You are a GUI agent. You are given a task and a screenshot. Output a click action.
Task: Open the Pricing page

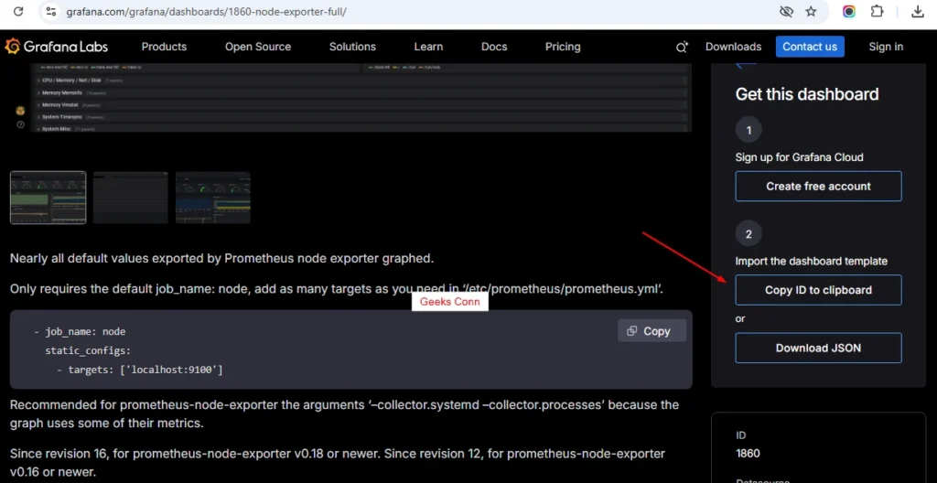(563, 47)
